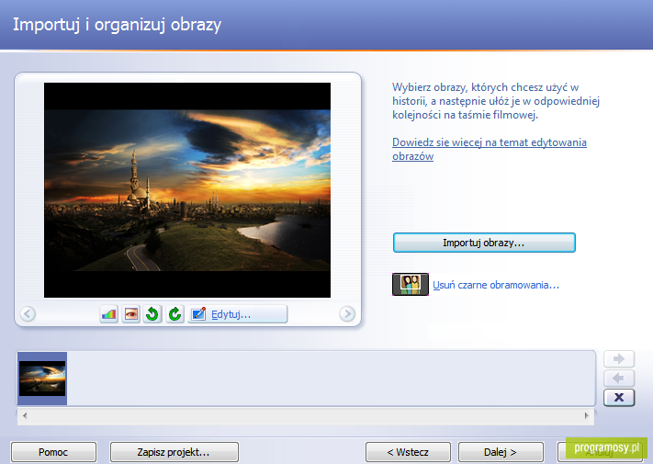
Task: Select the sunset thumbnail in filmstrip
Action: tap(42, 379)
